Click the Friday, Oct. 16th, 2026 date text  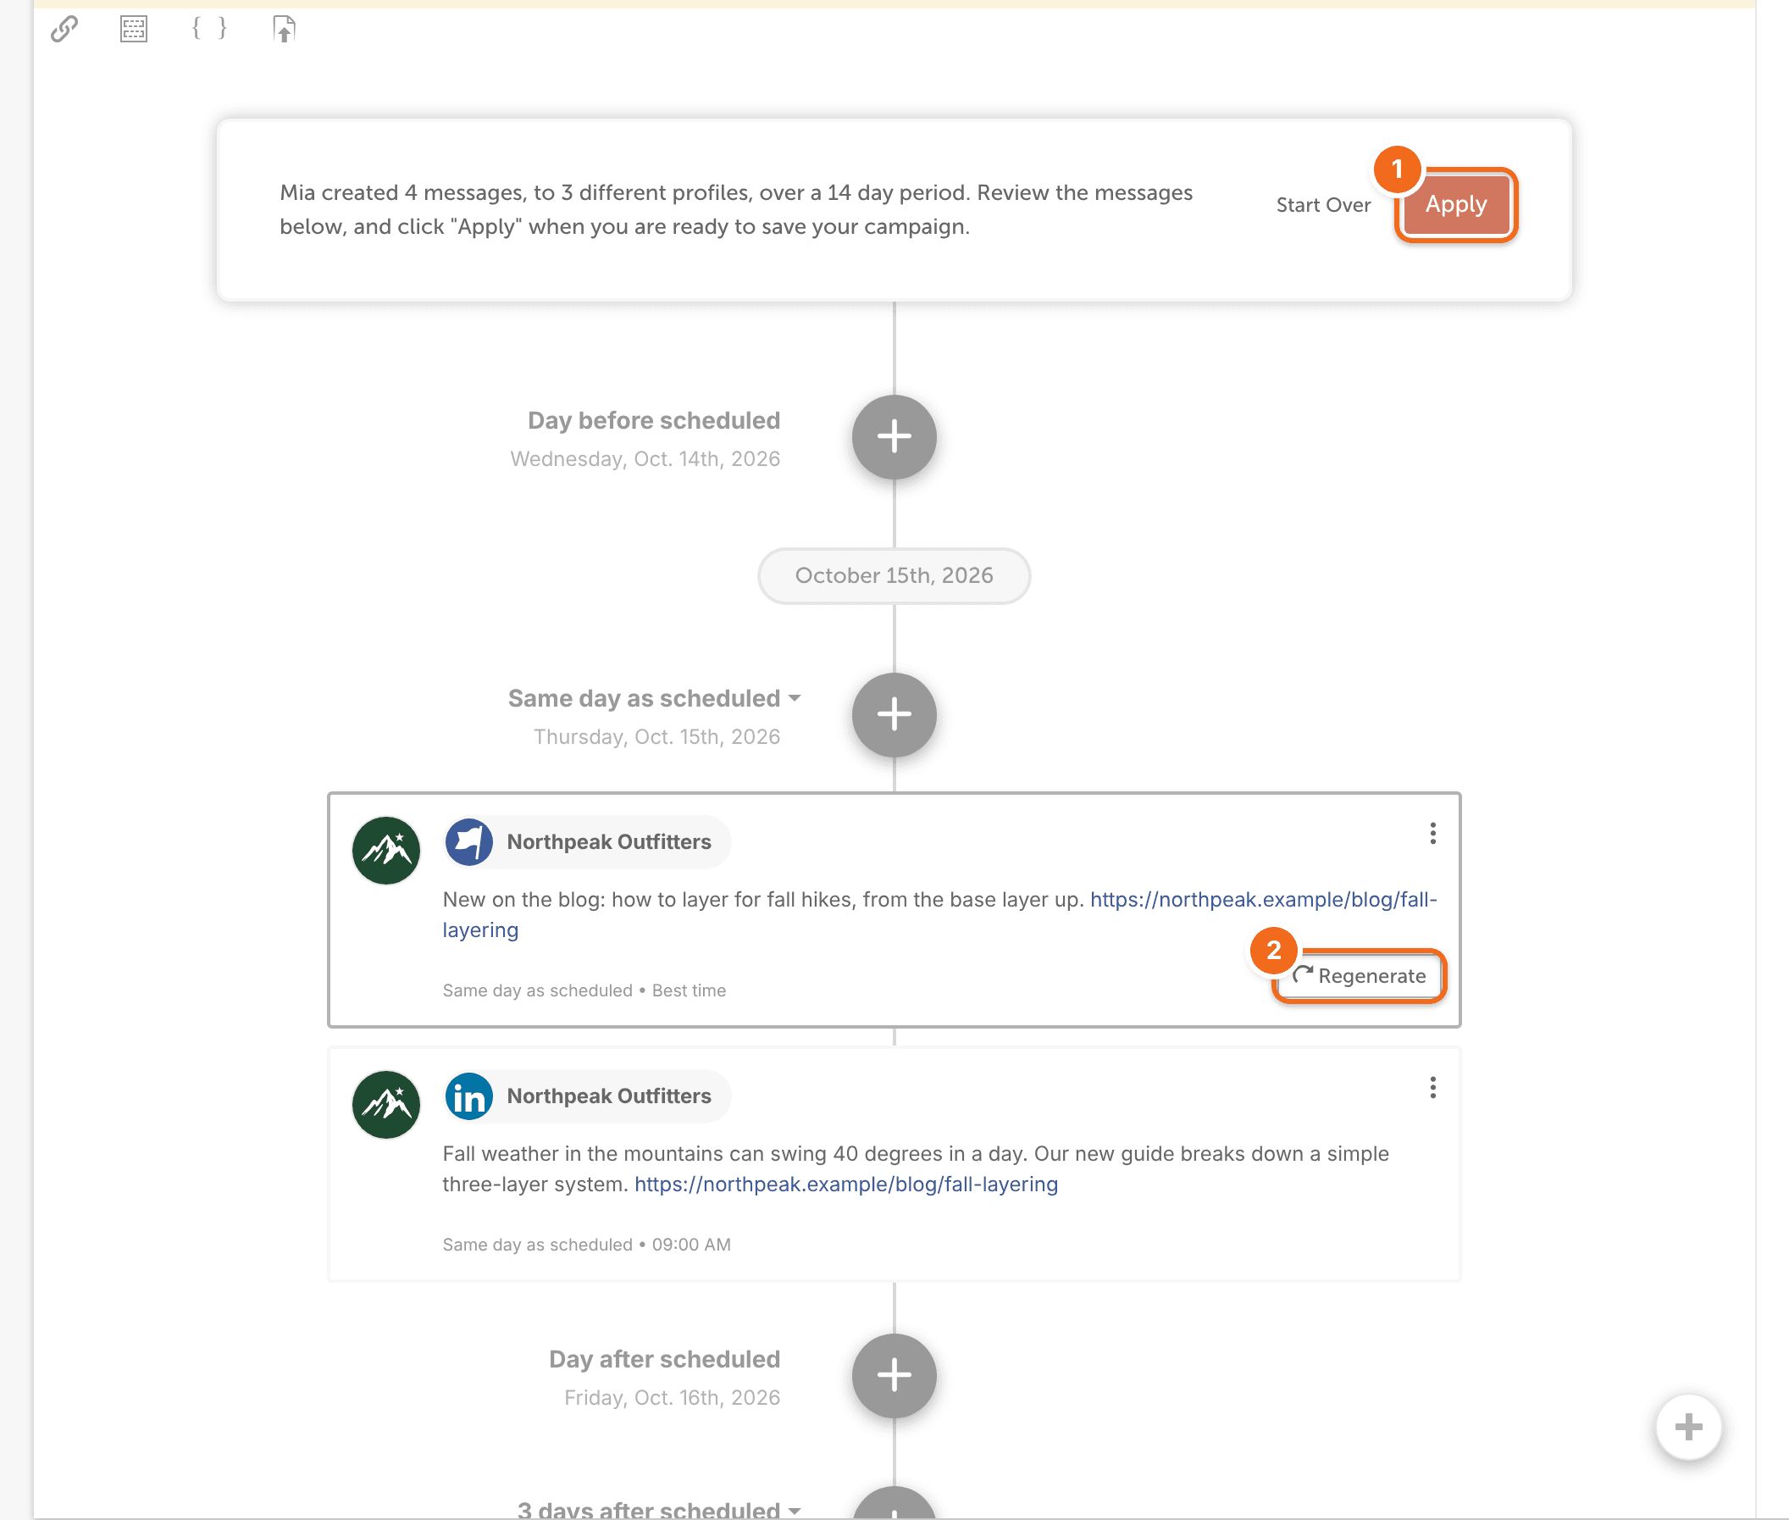tap(672, 1398)
